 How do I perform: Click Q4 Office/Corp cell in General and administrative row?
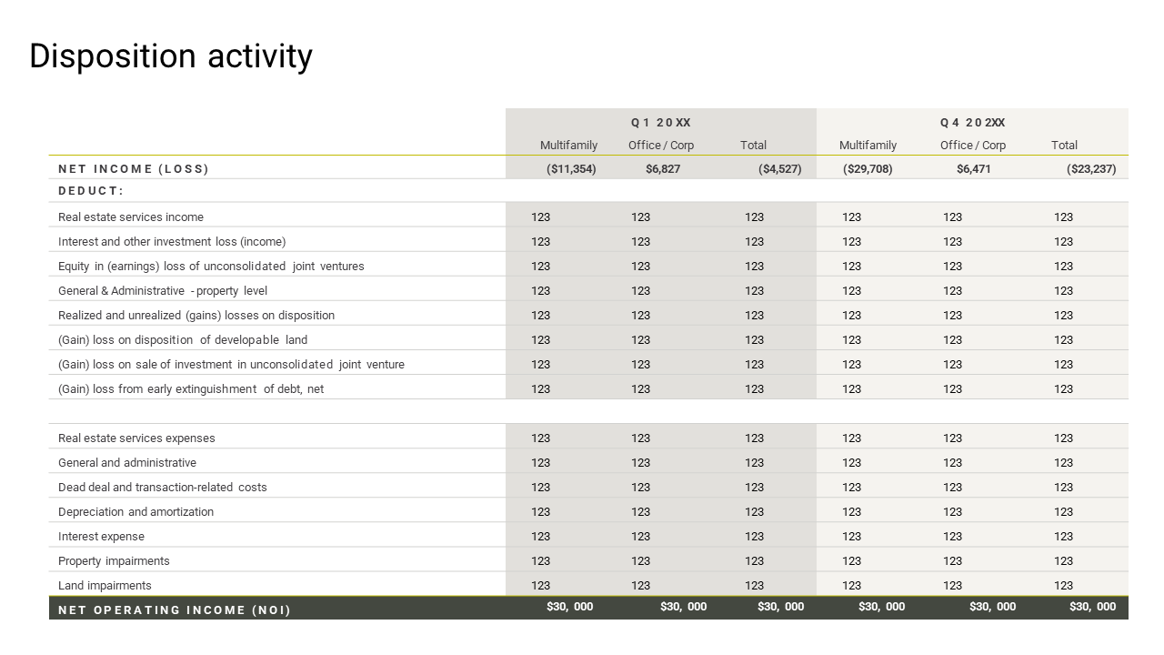coord(953,463)
